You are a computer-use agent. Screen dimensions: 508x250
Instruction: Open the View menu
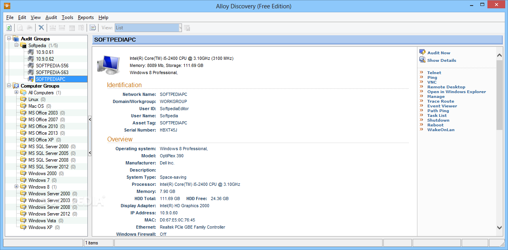36,17
